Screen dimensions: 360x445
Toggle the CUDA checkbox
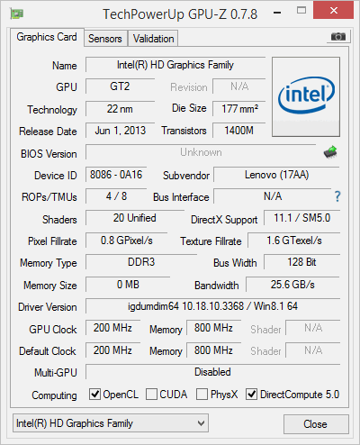(x=151, y=394)
